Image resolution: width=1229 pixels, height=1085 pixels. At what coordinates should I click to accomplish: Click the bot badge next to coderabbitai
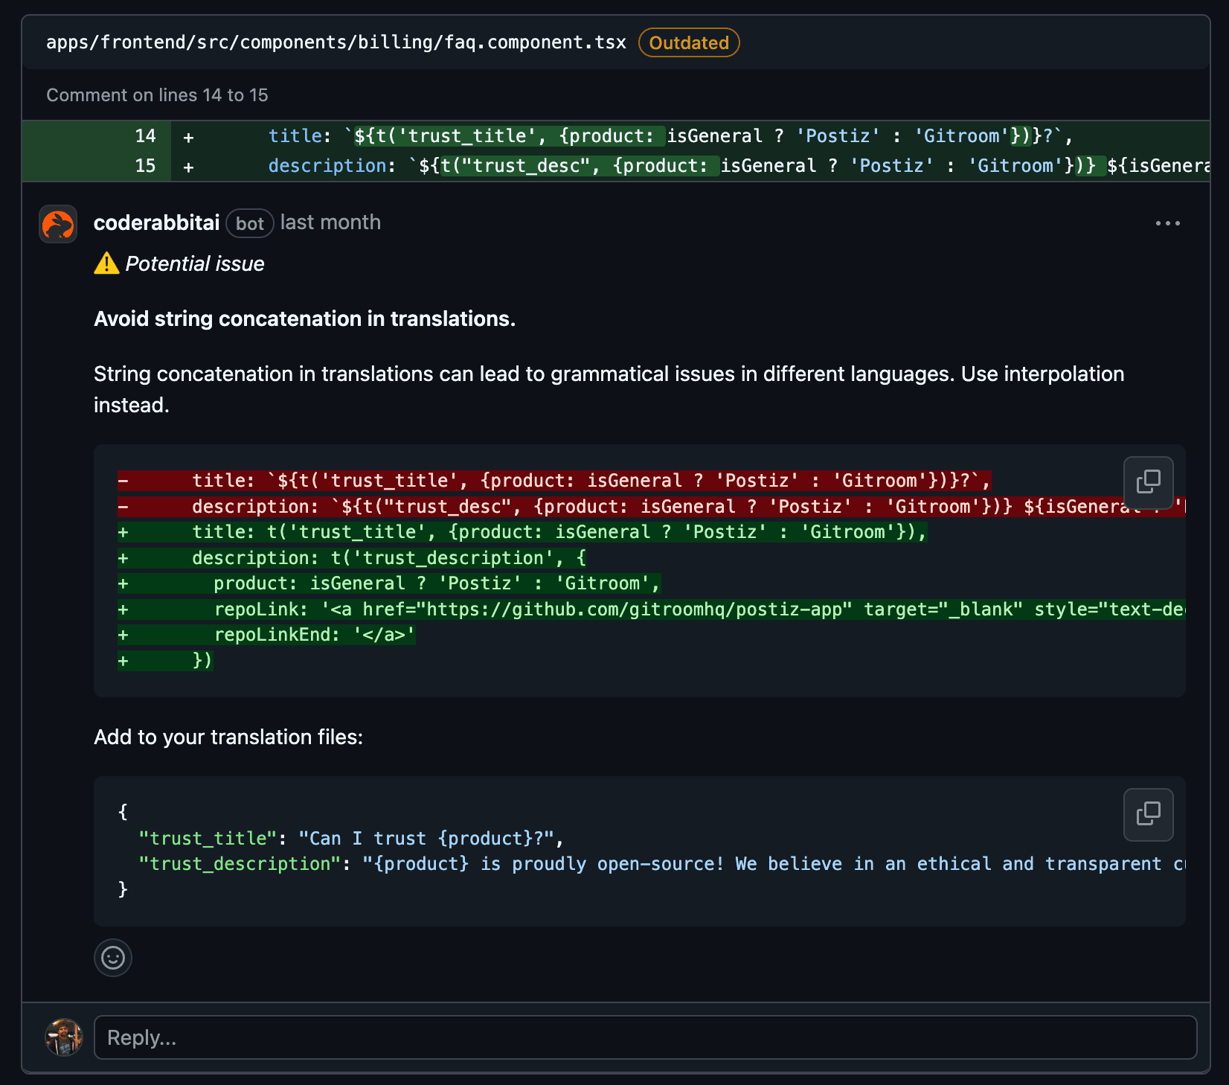click(249, 223)
